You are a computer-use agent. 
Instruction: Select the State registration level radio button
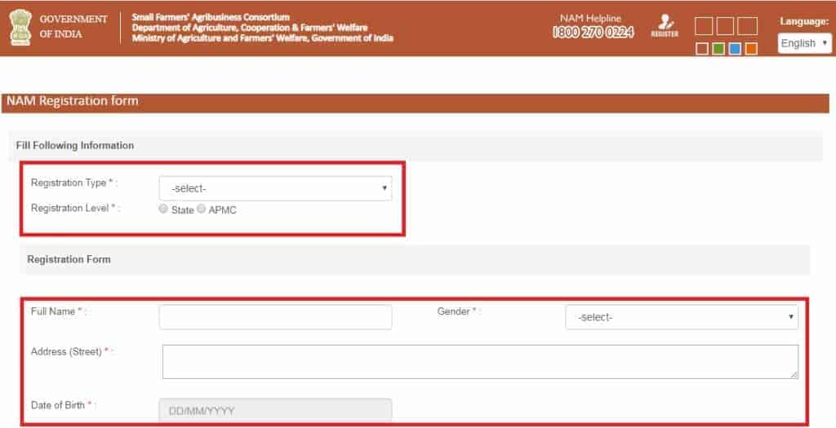[163, 209]
